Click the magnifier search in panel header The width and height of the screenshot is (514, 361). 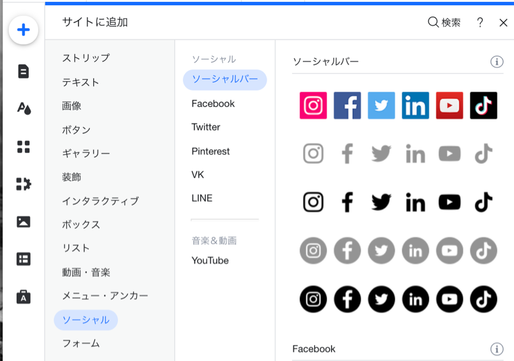[x=444, y=22]
